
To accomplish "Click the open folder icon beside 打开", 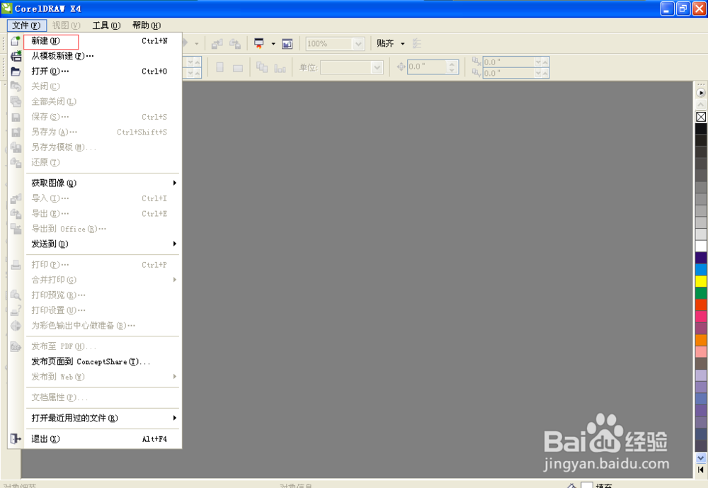I will [16, 72].
